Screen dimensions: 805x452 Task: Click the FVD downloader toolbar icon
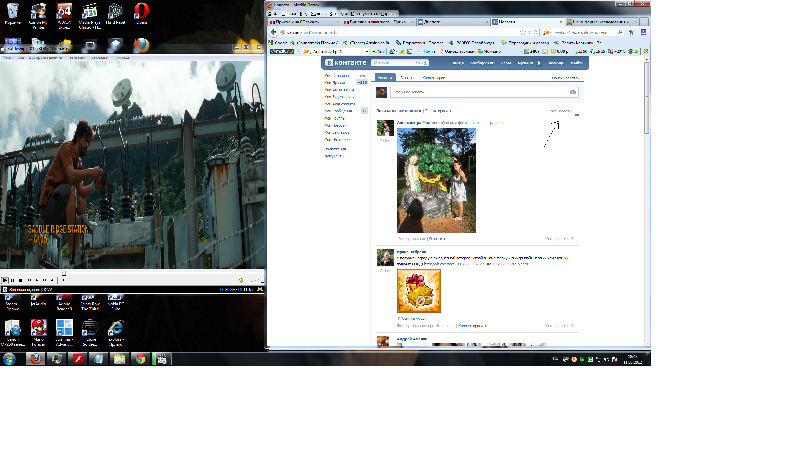click(x=644, y=32)
